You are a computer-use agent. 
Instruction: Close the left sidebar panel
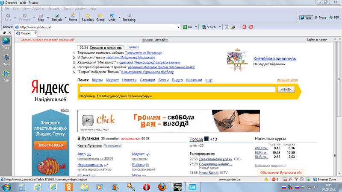[9, 33]
